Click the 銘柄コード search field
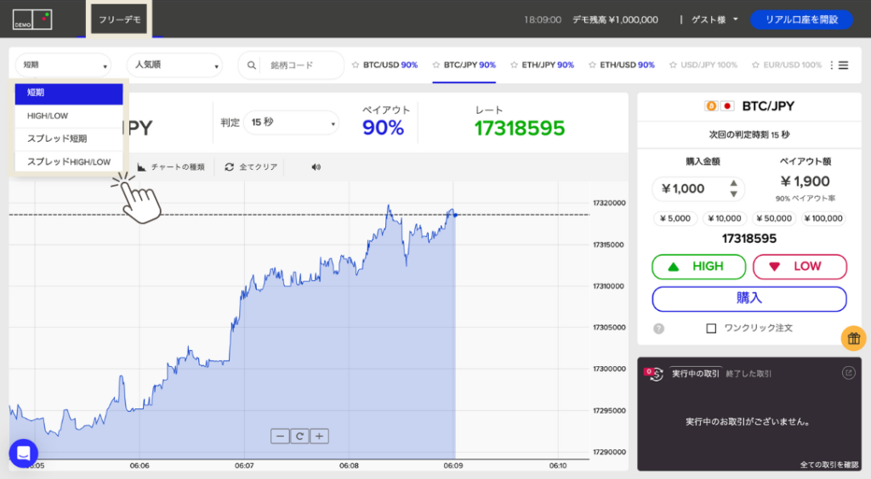The width and height of the screenshot is (871, 479). point(302,65)
